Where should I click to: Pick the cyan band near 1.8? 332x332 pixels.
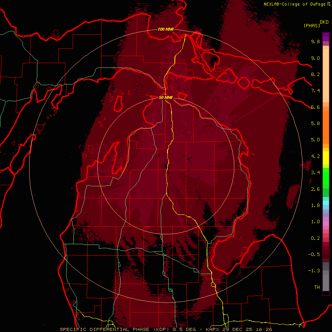326,203
